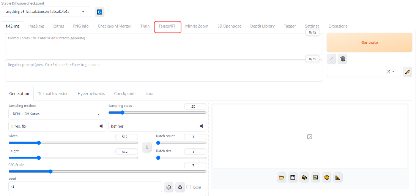This screenshot has width=419, height=196.
Task: Refresh the Stable Diffusion checkpoint list
Action: point(99,12)
